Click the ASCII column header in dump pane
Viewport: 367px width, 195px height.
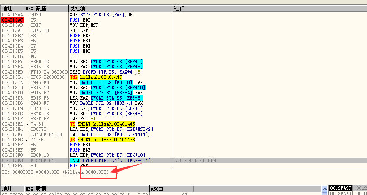[x=157, y=189]
